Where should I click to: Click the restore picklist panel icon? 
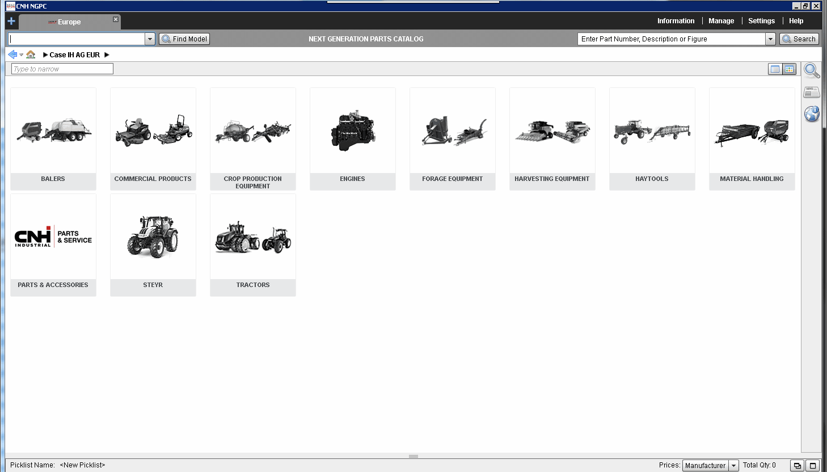[x=797, y=466]
